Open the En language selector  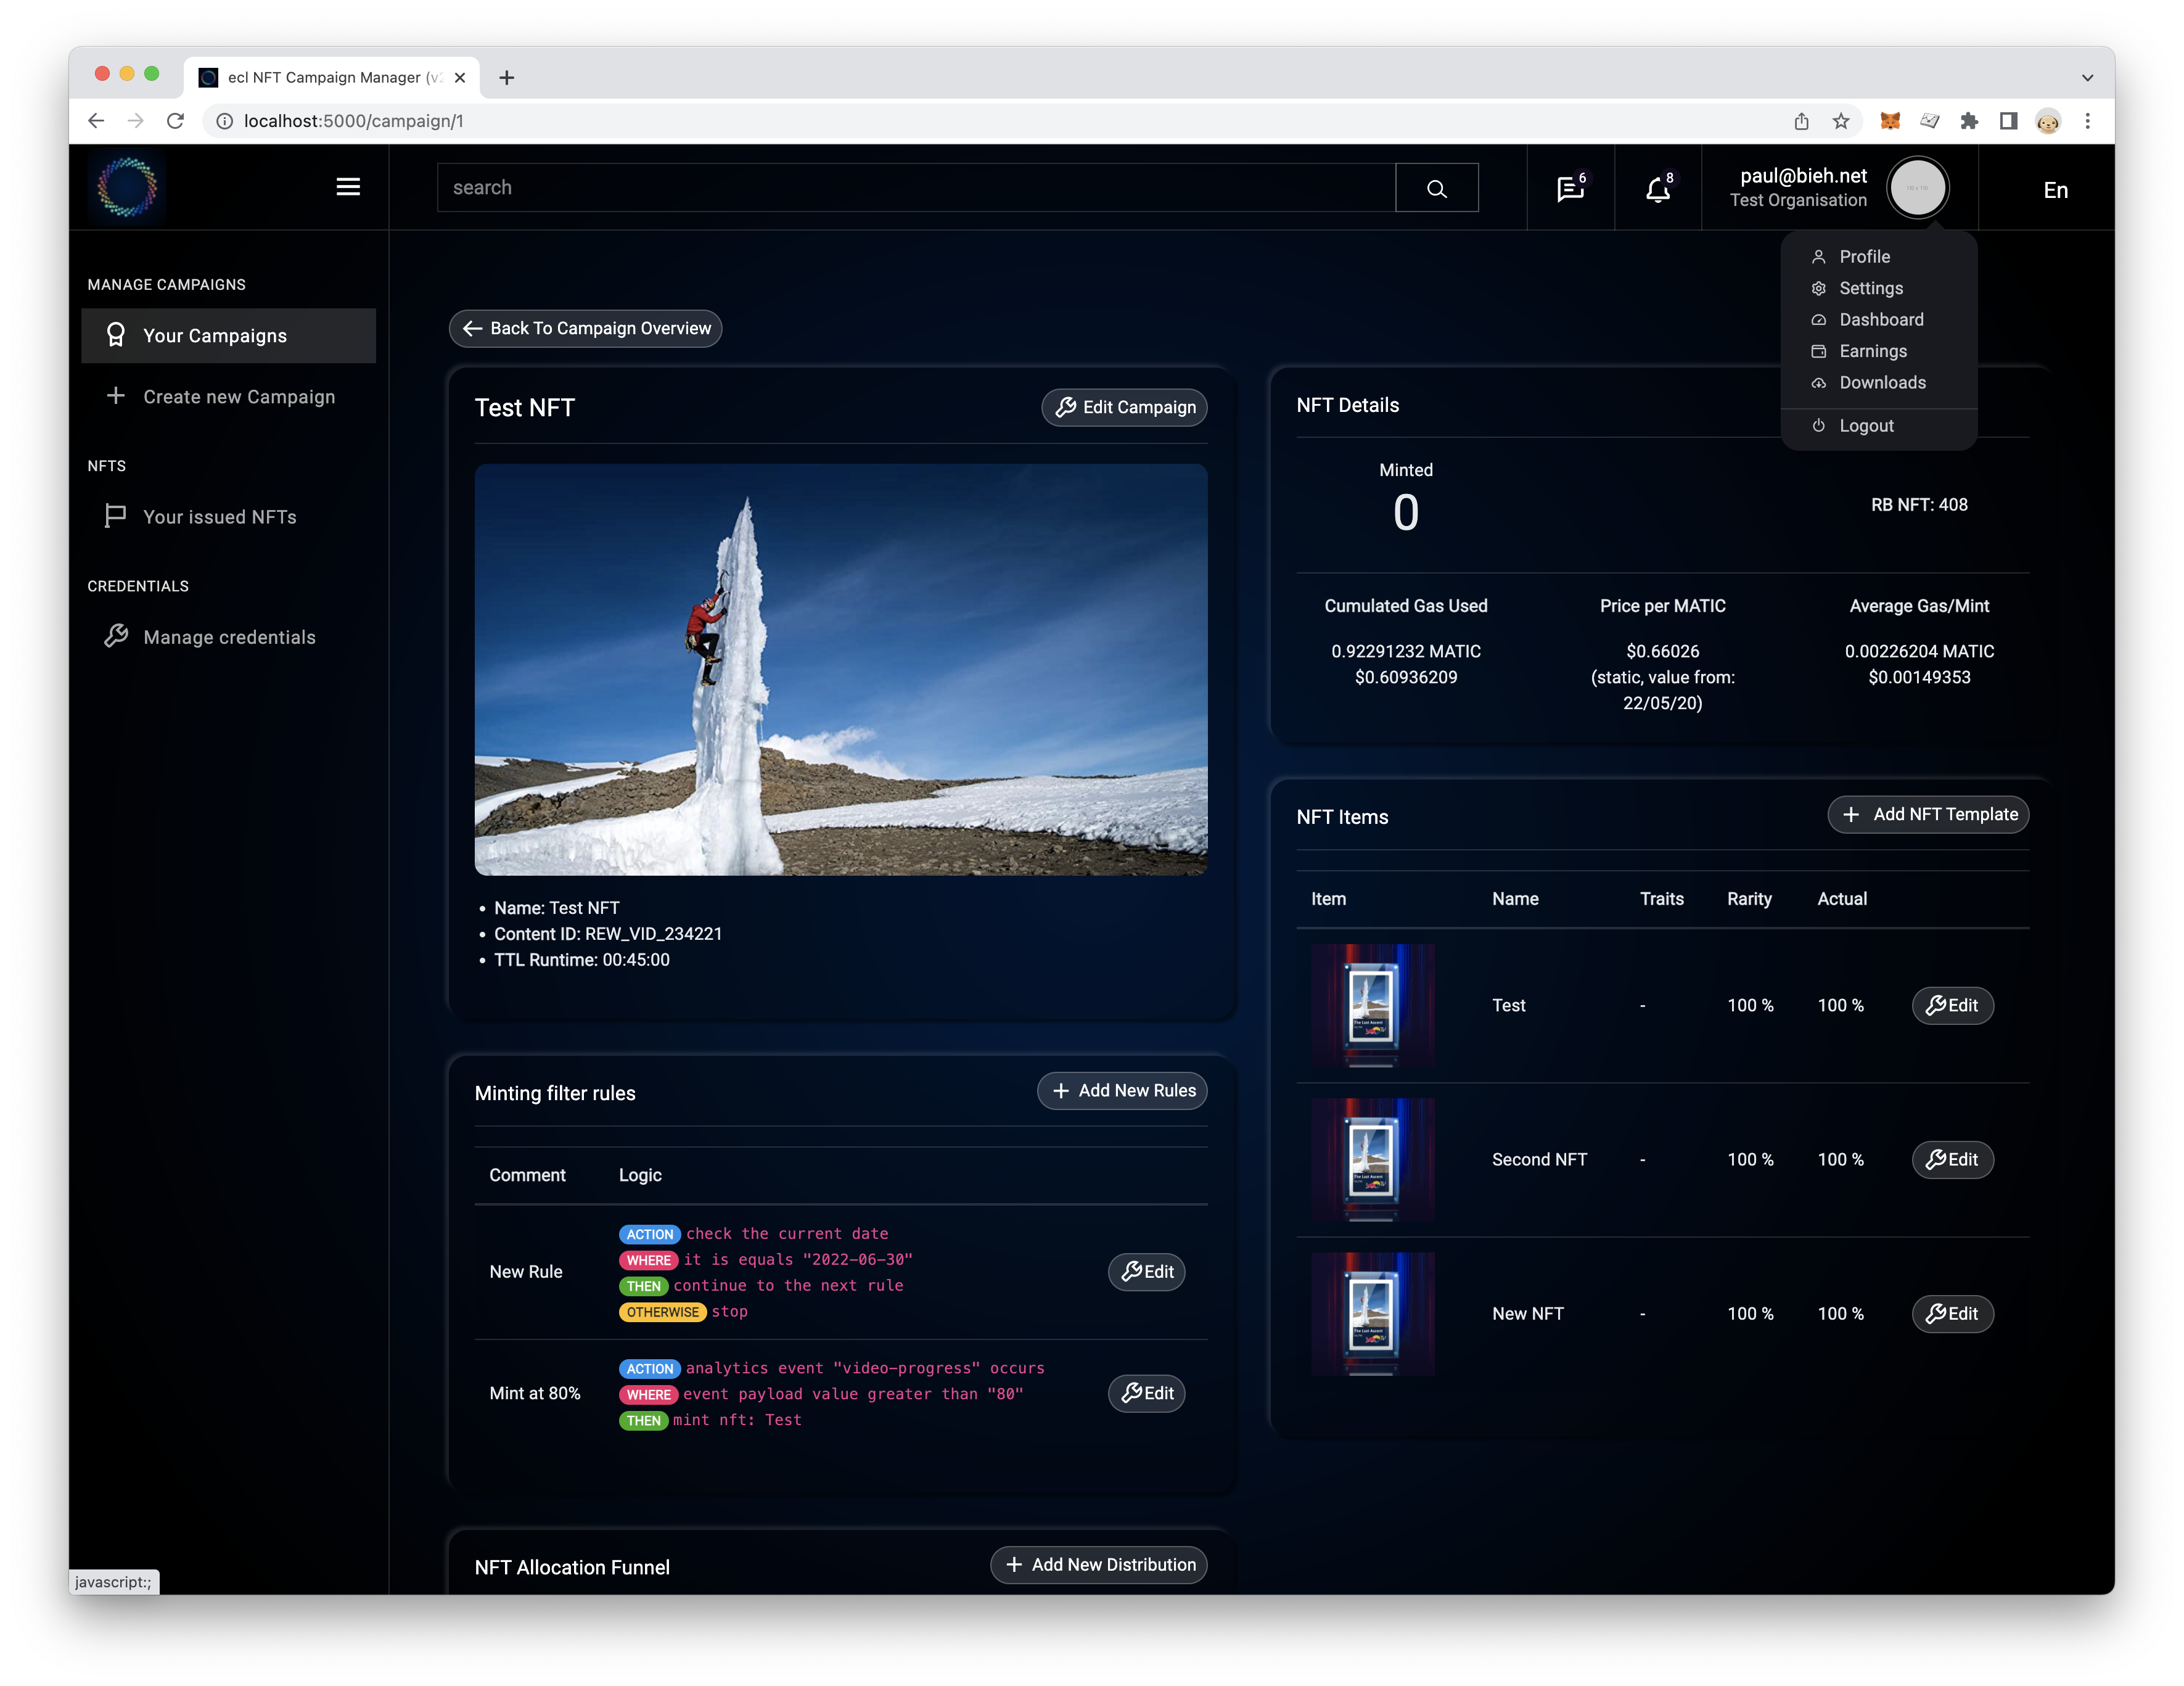(2055, 190)
